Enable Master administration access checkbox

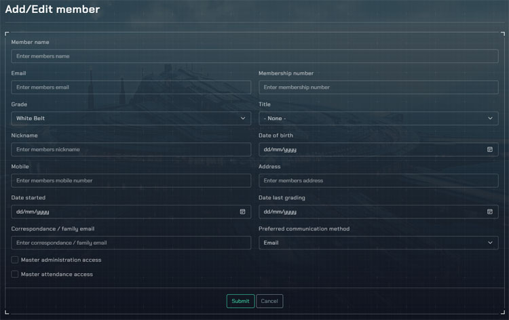tap(15, 260)
